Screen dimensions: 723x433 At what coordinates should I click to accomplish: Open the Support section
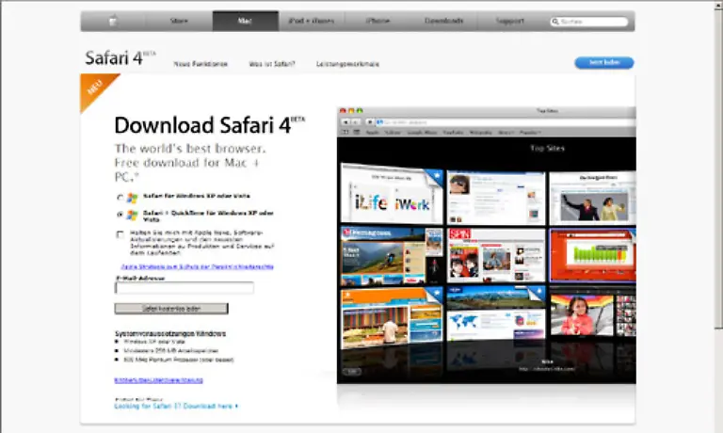tap(510, 21)
